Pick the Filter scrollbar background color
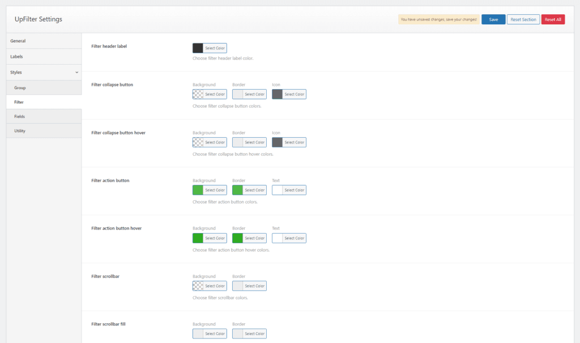This screenshot has height=343, width=580. coord(210,286)
